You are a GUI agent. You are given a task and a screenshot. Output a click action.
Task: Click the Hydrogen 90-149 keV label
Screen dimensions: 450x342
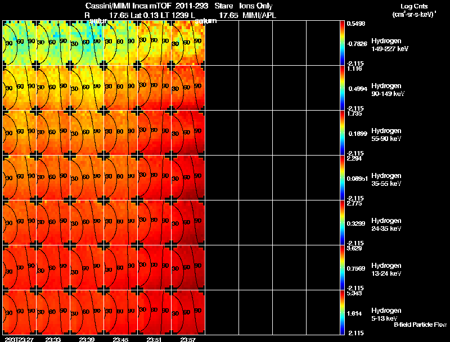coord(388,90)
